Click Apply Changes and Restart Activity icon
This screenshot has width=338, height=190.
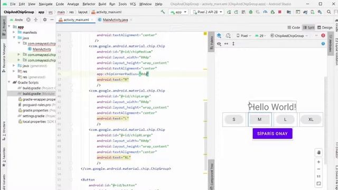(x=236, y=12)
